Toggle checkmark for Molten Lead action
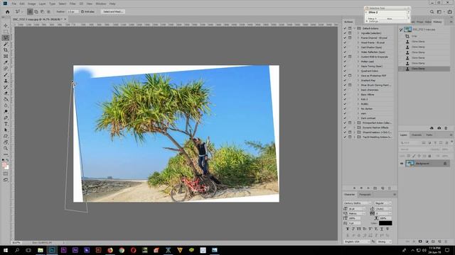This screenshot has width=455, height=255. (345, 62)
